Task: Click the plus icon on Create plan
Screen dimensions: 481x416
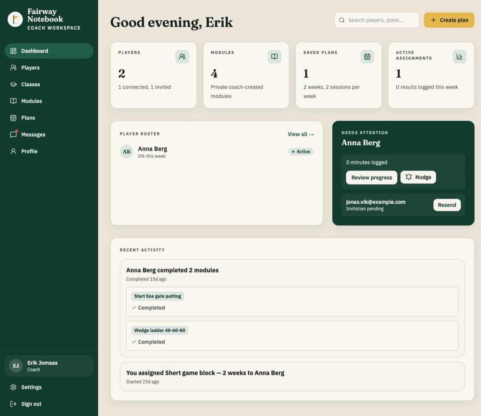Action: coord(433,20)
